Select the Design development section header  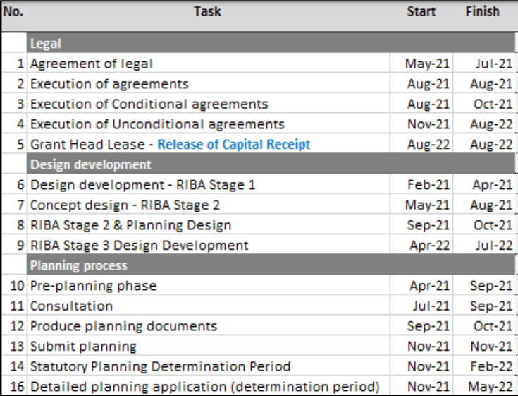click(x=90, y=164)
